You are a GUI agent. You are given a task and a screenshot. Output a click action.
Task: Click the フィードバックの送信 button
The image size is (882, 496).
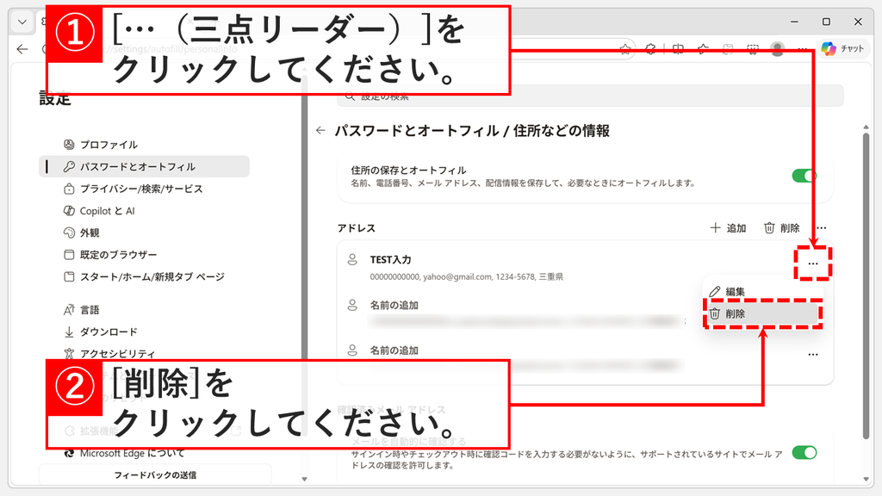[x=155, y=475]
